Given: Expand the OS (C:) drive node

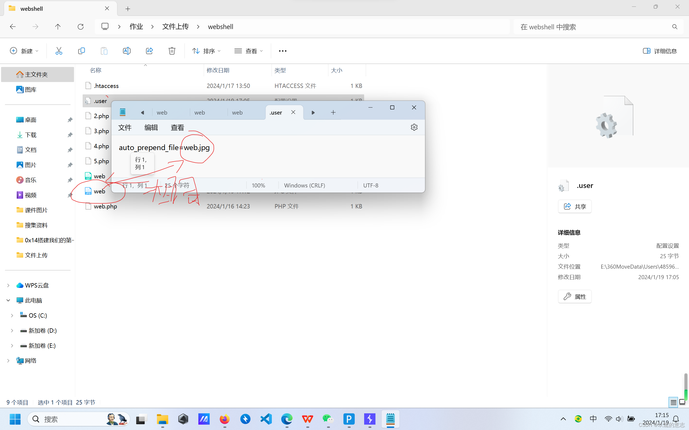Looking at the screenshot, I should (x=12, y=315).
